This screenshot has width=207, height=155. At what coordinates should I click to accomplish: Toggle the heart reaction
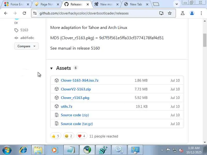[82, 136]
